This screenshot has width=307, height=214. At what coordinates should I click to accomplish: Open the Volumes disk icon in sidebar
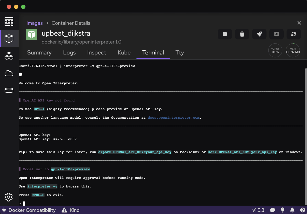[x=9, y=90]
